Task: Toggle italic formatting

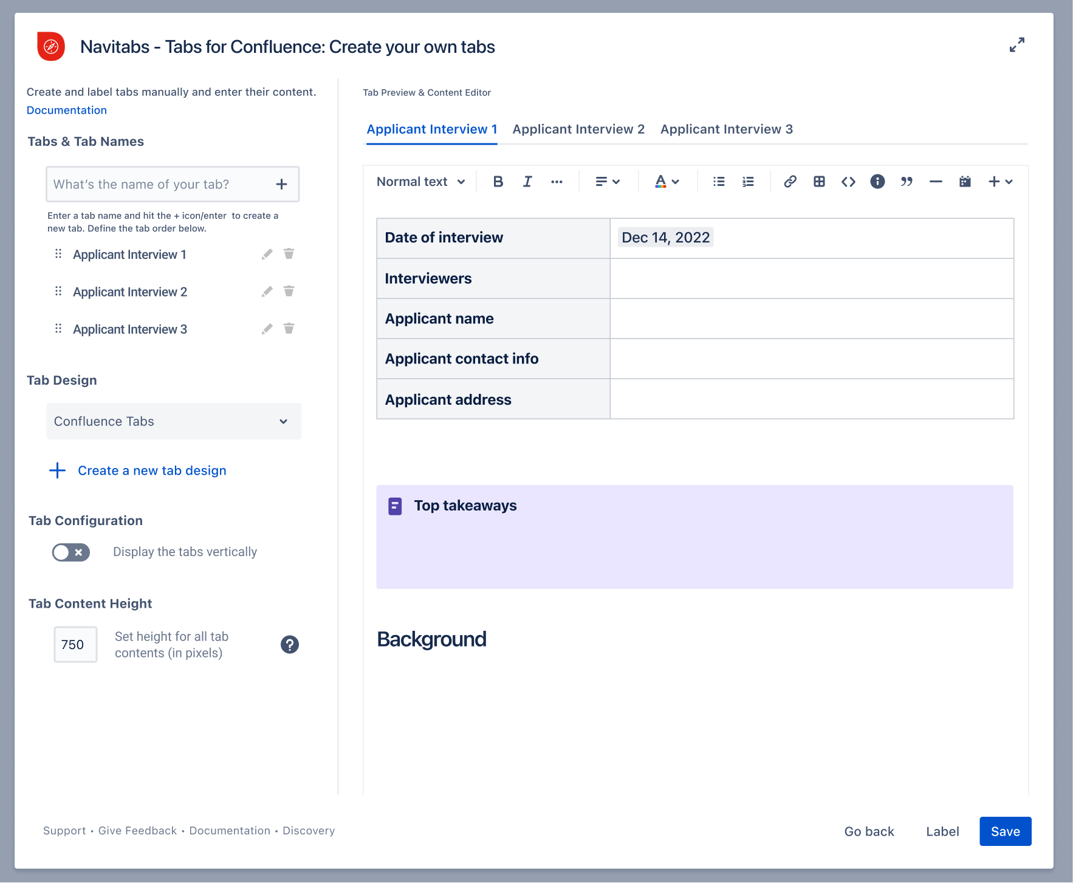Action: pyautogui.click(x=527, y=182)
